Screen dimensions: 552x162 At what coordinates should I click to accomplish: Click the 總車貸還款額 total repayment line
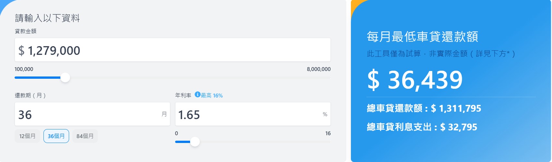point(424,108)
